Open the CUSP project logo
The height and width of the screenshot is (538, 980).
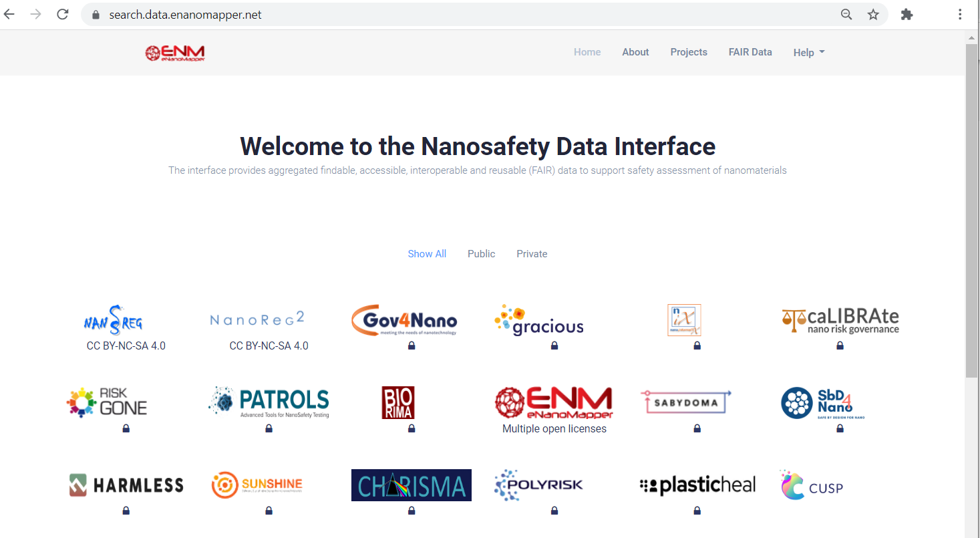812,486
